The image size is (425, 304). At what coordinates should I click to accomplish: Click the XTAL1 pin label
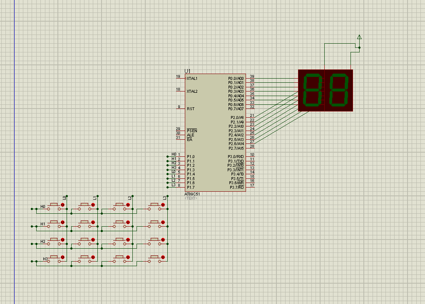coord(192,79)
